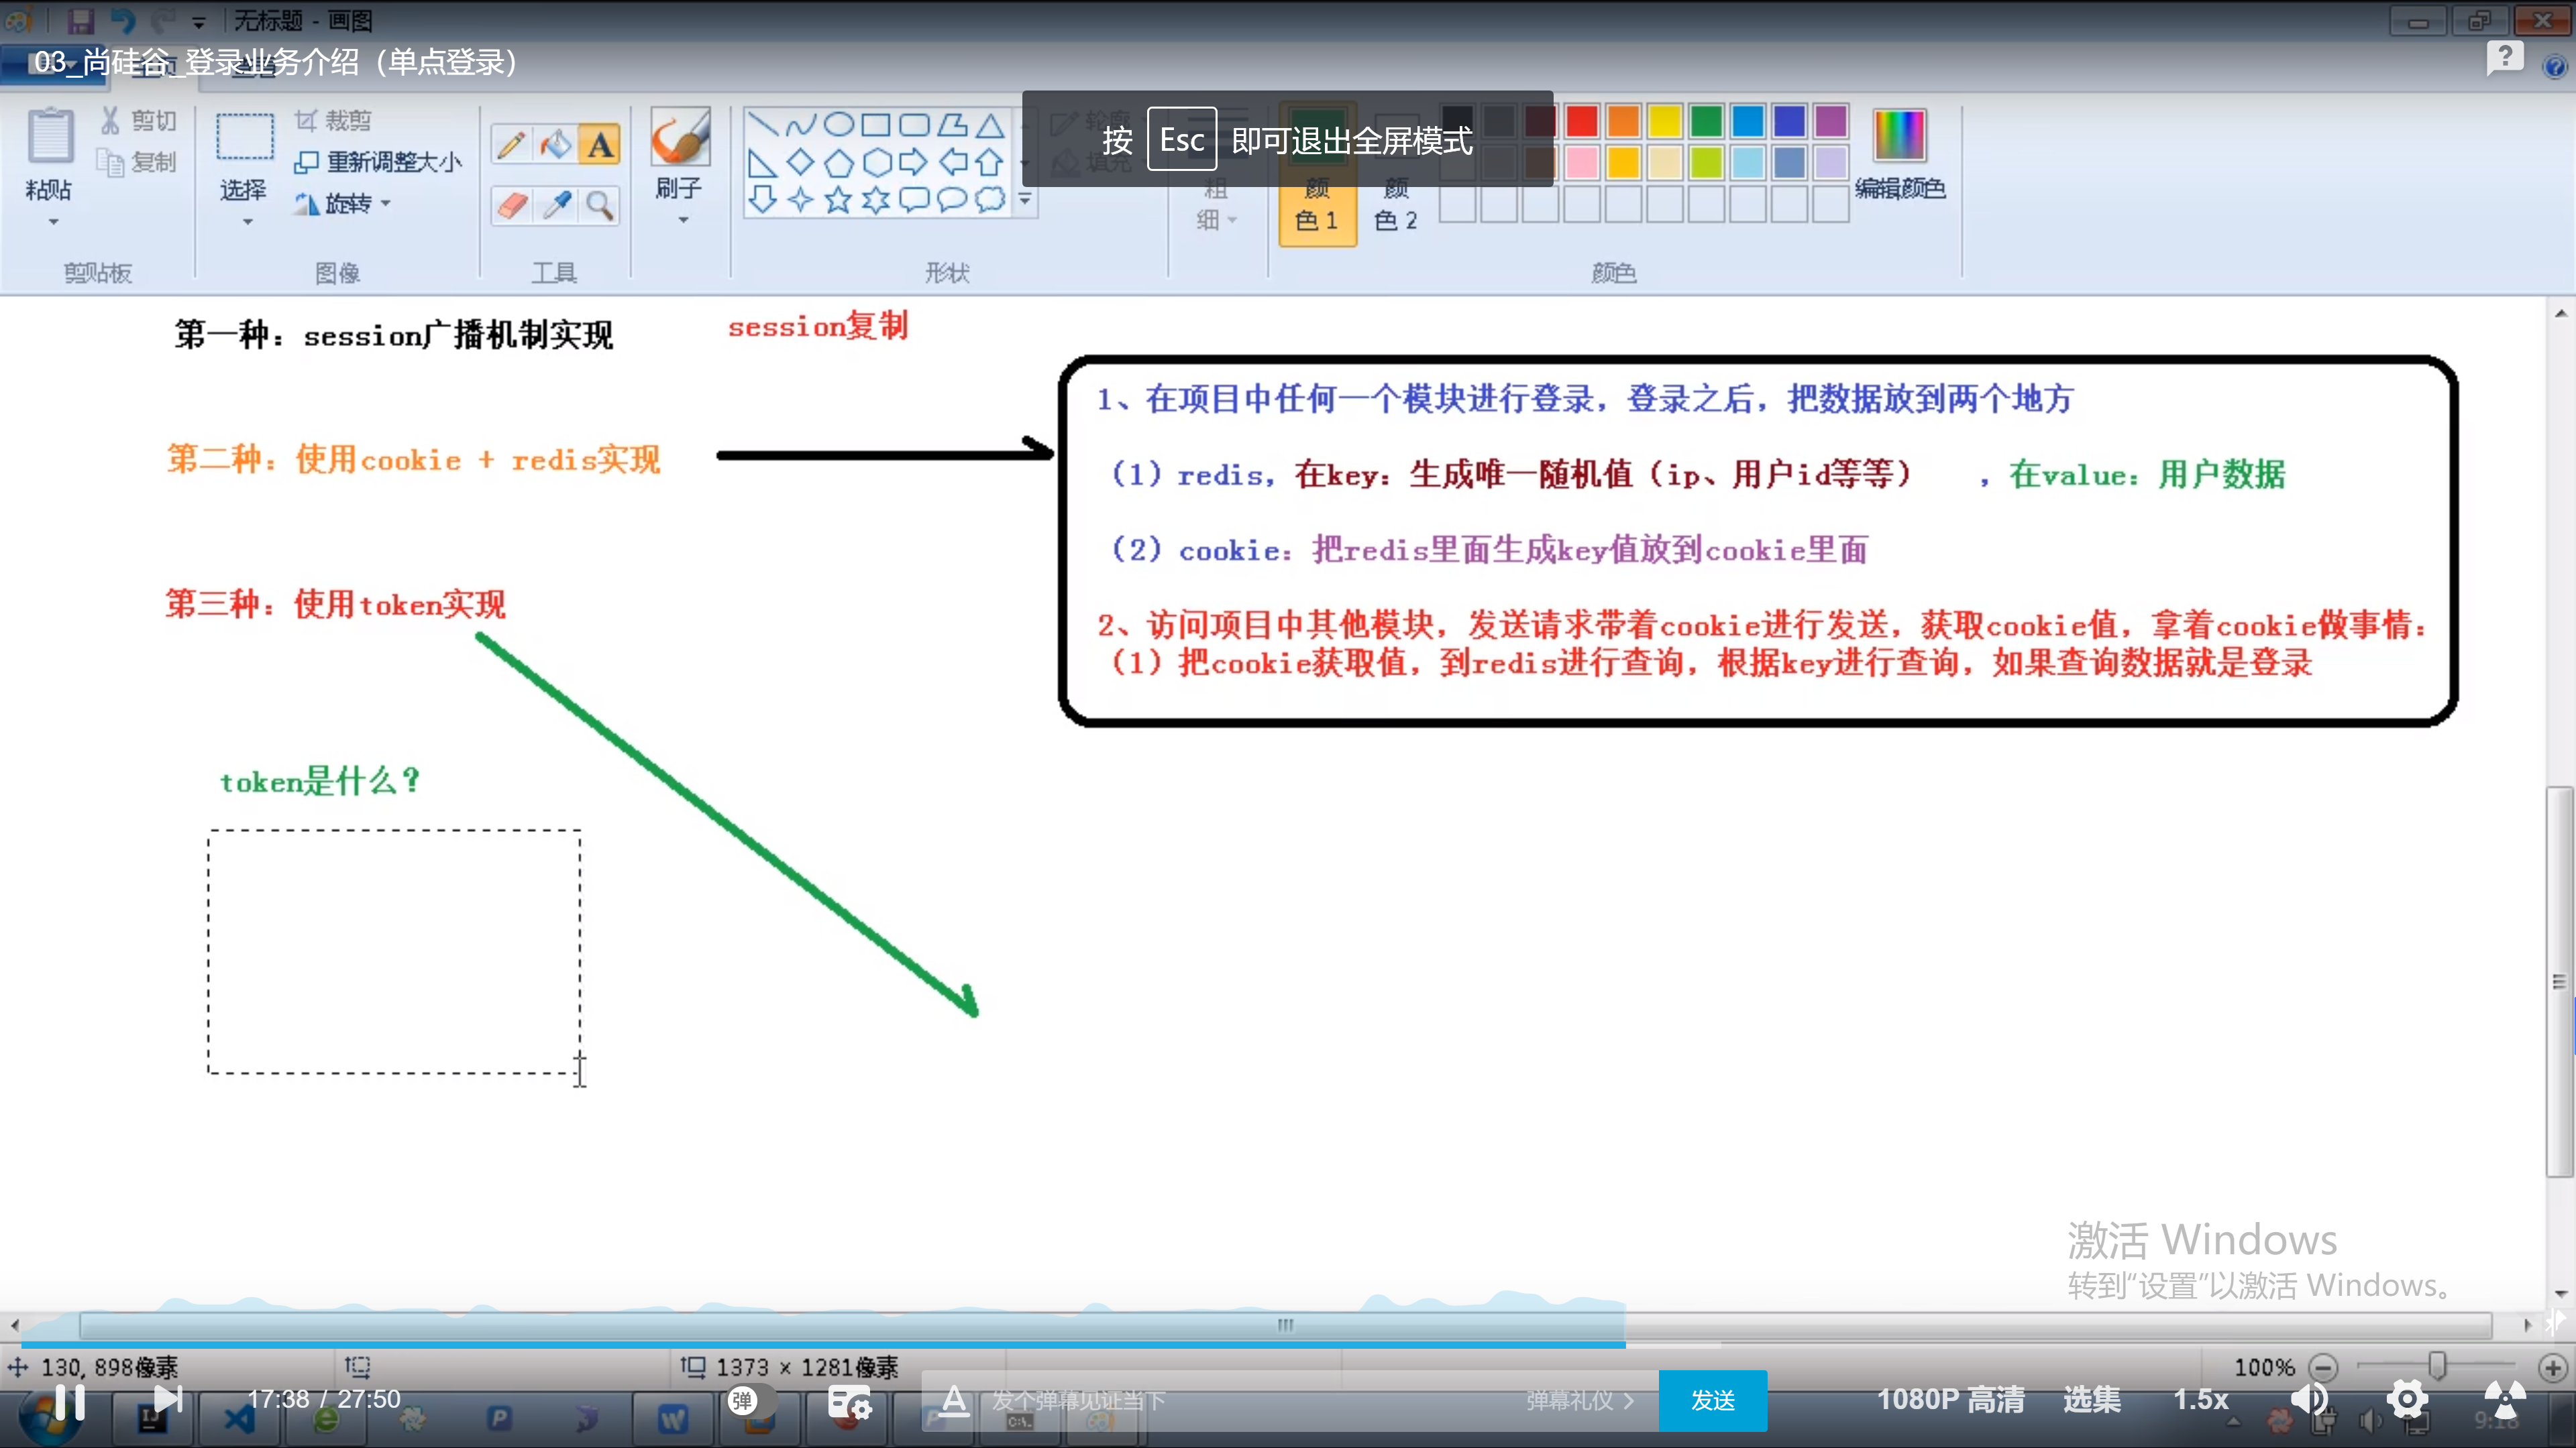Screen dimensions: 2576x1448
Task: Select the Magnifier tool
Action: [x=600, y=206]
